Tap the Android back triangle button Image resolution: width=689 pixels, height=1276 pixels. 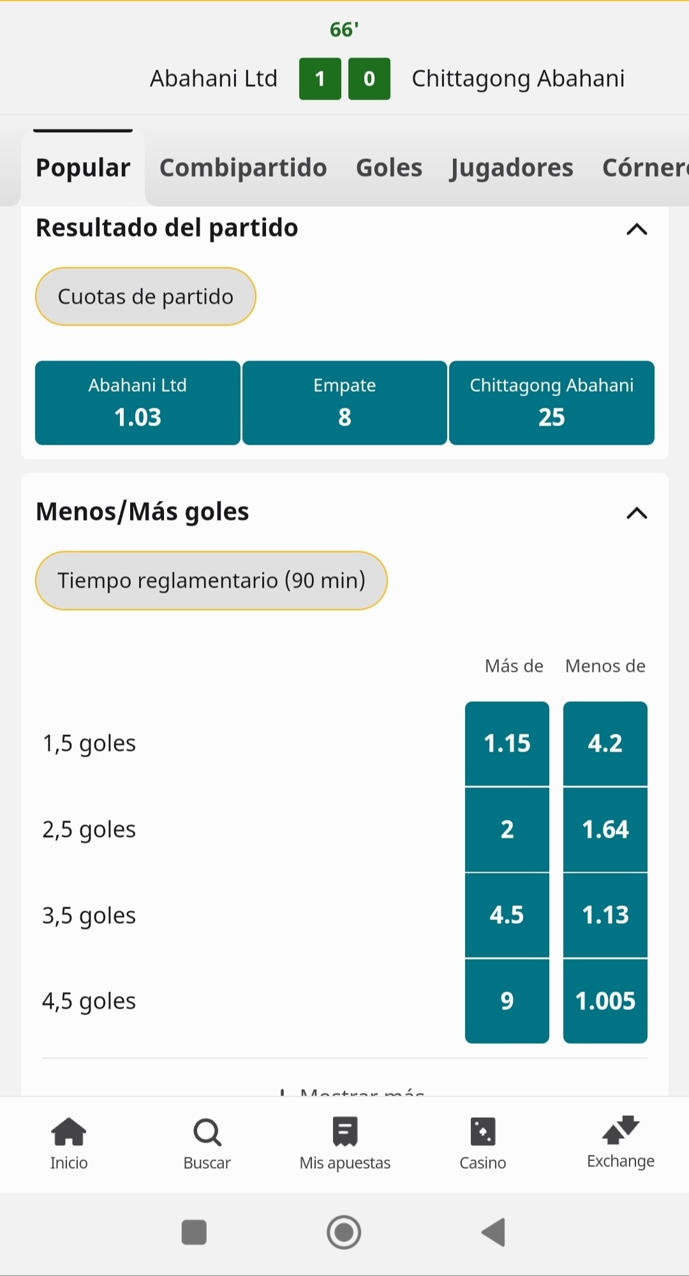[494, 1232]
